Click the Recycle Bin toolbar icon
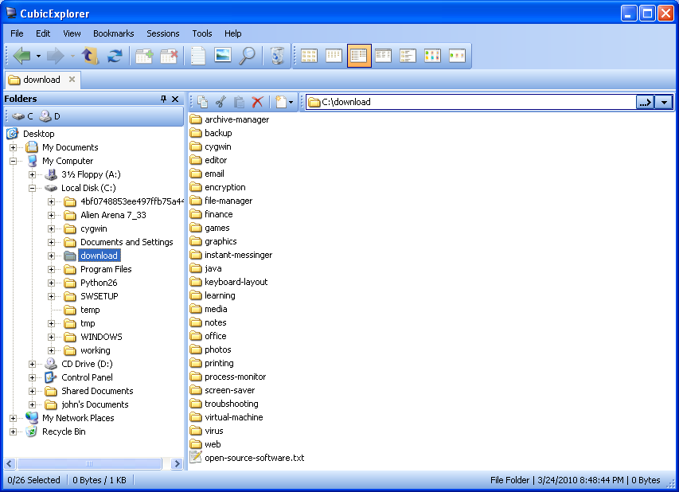The width and height of the screenshot is (679, 492). 277,56
